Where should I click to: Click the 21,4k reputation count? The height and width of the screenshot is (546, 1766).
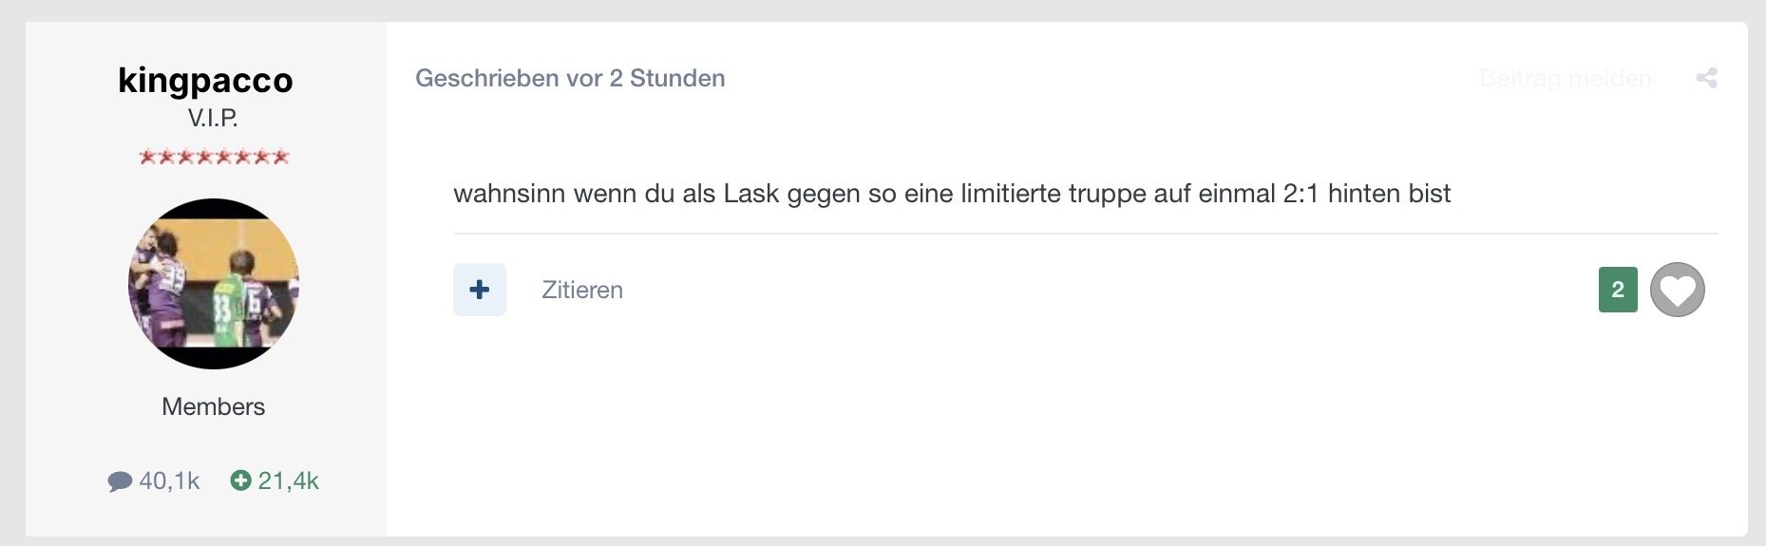[288, 480]
